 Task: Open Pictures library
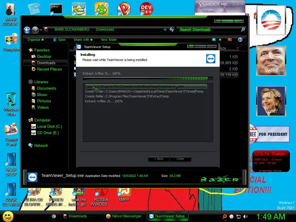pos(41,101)
